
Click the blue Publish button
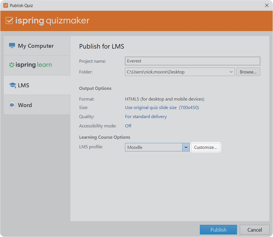[x=218, y=230]
